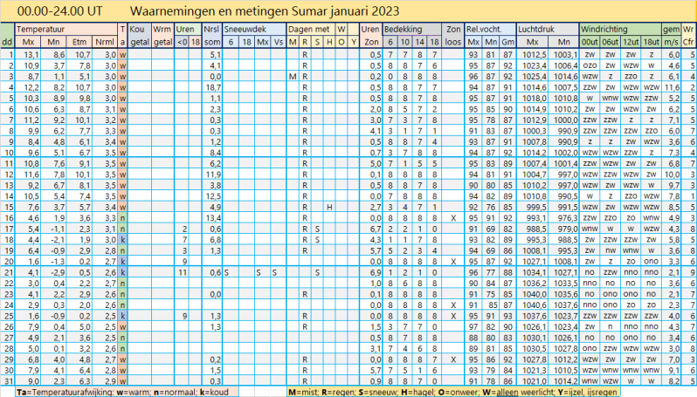
Task: Click the '00ut' wind direction subheader
Action: point(590,42)
